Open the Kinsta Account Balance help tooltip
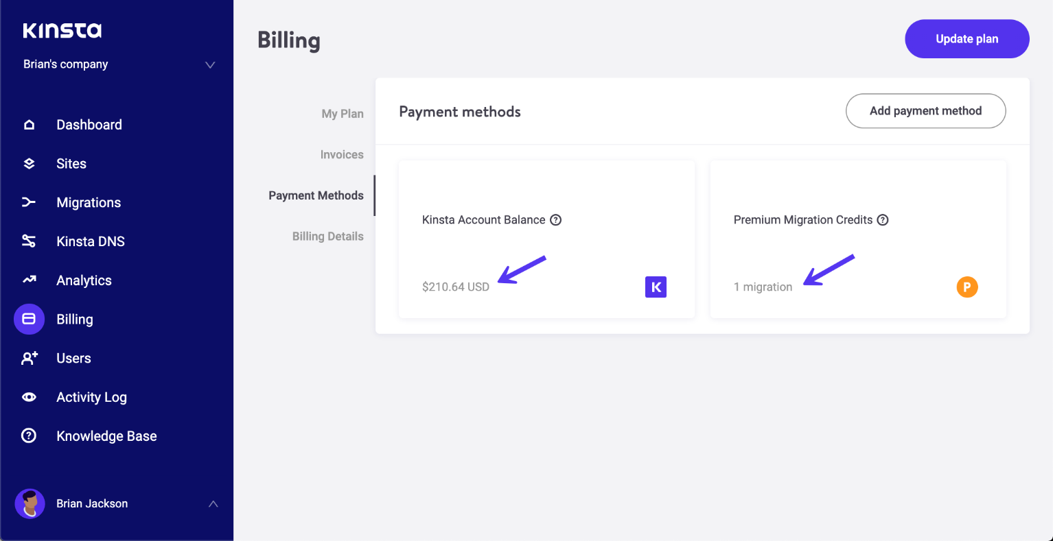The height and width of the screenshot is (541, 1053). coord(555,219)
